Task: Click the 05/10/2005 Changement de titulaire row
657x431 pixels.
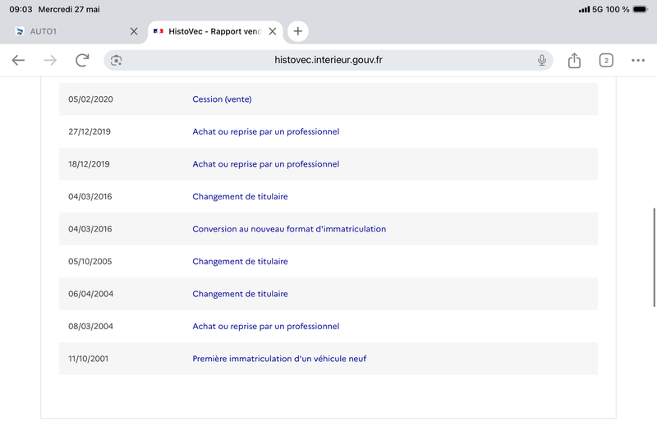Action: tap(328, 261)
